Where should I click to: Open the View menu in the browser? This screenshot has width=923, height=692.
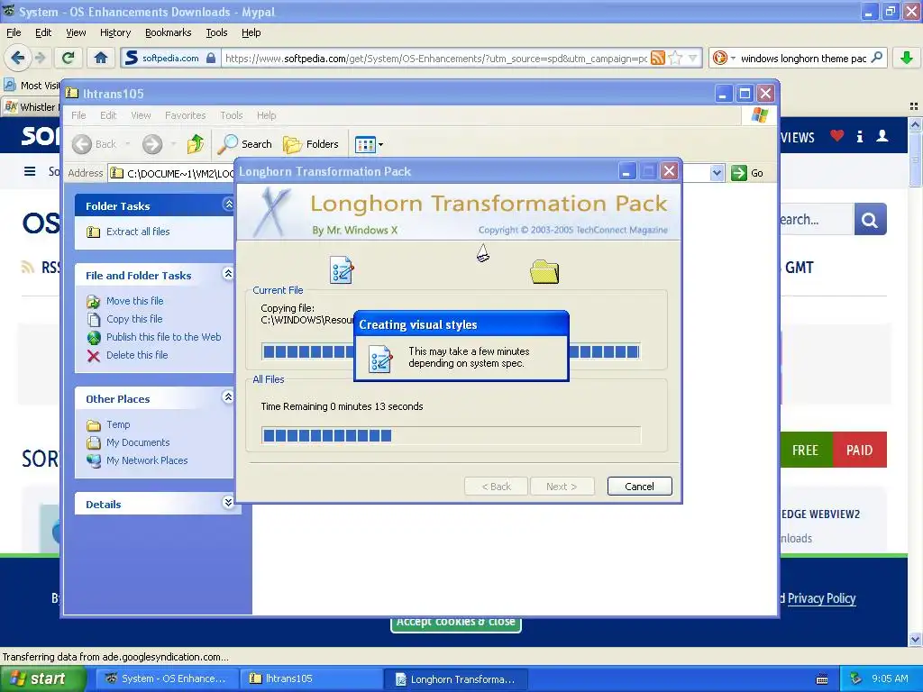pos(76,32)
